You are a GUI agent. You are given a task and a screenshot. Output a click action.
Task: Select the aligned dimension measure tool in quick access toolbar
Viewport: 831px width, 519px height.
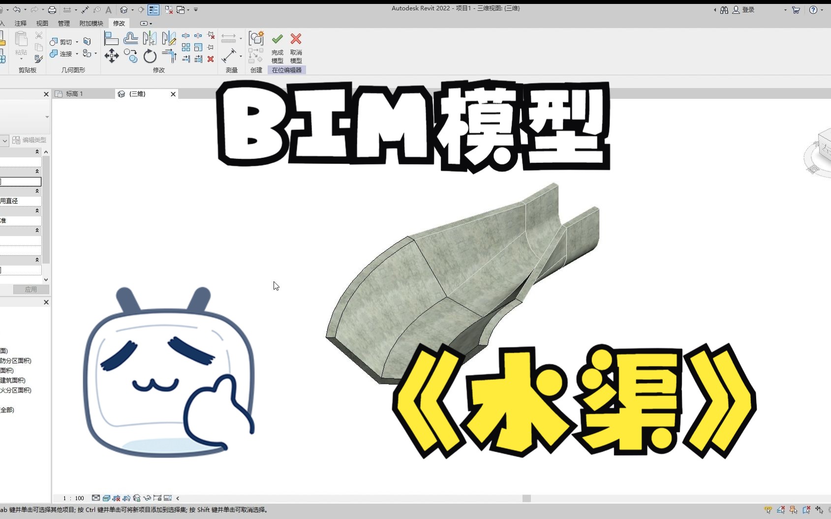pyautogui.click(x=85, y=9)
